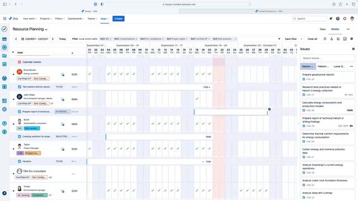Screen dimensions: 358x201
Task: Open the folder icon in the Tempo sidebar
Action: tap(4, 56)
